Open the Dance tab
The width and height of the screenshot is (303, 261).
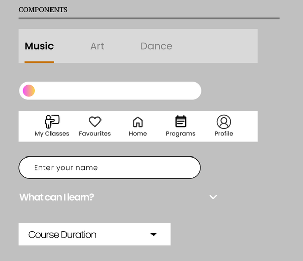tap(156, 46)
